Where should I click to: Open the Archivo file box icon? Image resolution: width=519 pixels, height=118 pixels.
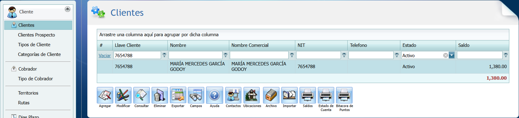pyautogui.click(x=271, y=95)
